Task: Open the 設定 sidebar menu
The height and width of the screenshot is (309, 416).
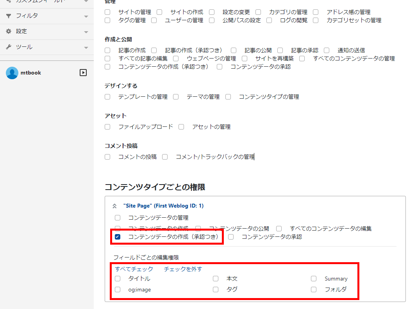Action: coord(47,32)
